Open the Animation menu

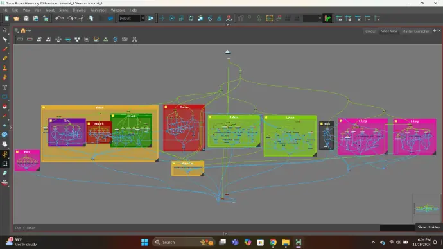(98, 10)
